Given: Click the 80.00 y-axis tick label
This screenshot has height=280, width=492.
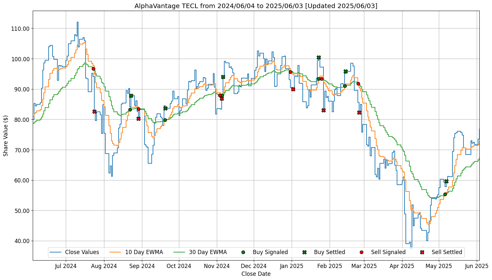Looking at the screenshot, I should [x=22, y=120].
